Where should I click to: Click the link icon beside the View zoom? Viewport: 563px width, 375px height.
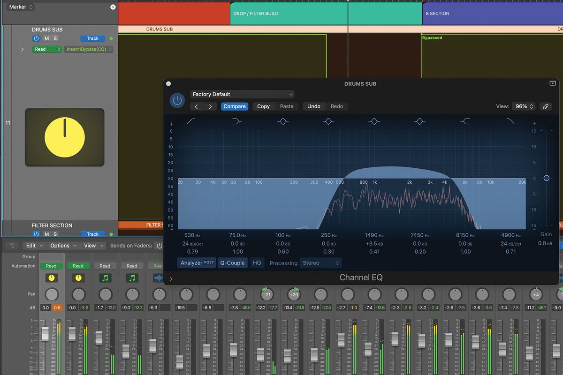[546, 106]
